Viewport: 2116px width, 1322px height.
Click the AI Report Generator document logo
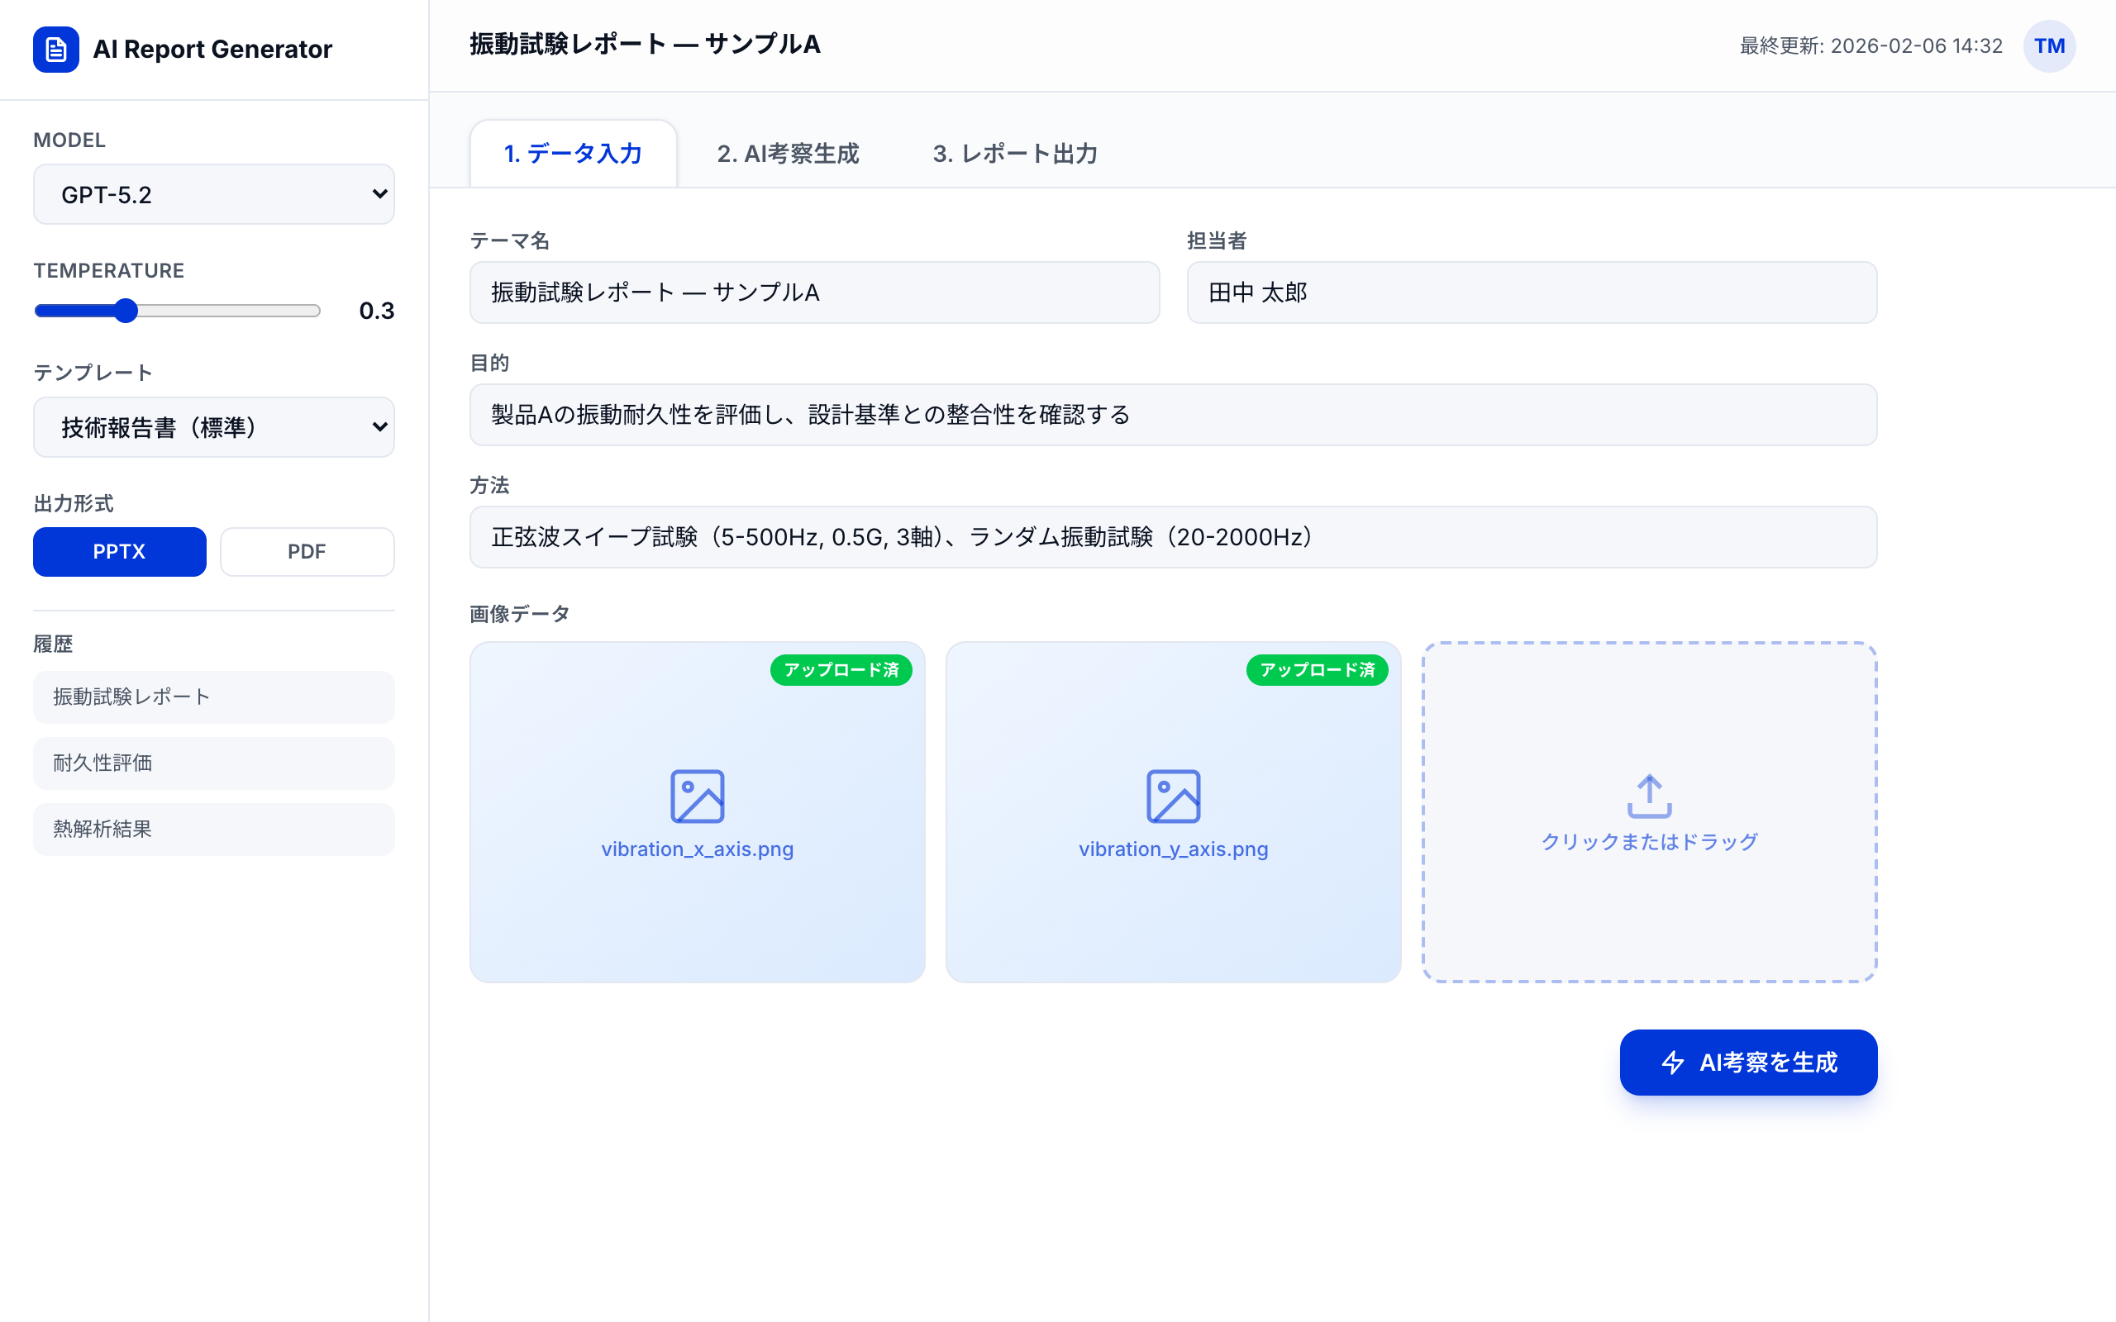(x=55, y=49)
